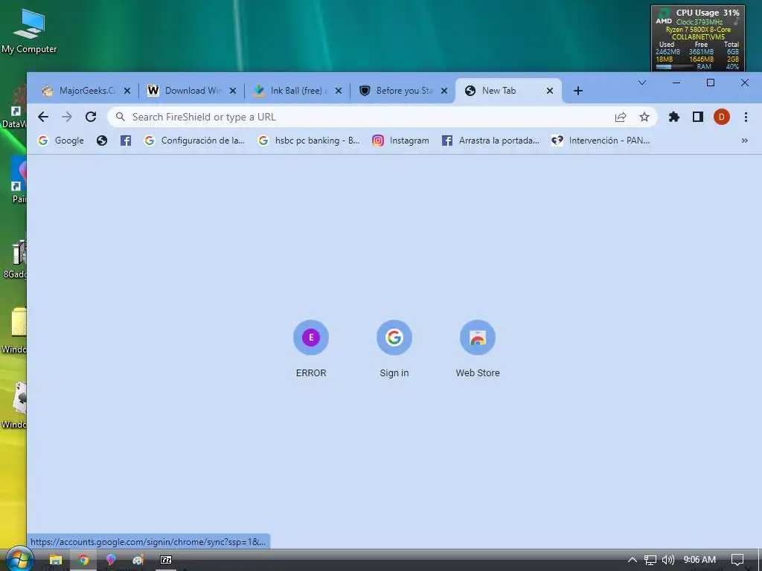Open the volume speaker tray icon

tap(668, 560)
